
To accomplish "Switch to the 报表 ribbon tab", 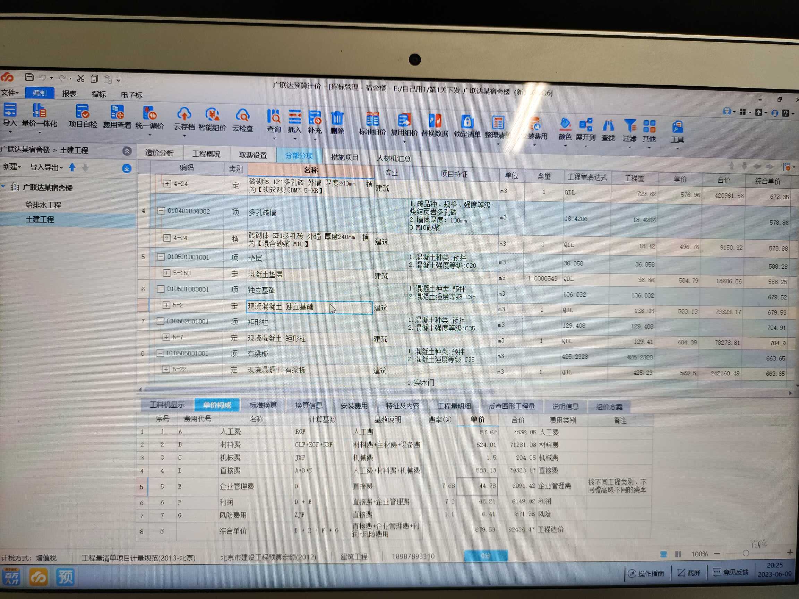I will [69, 94].
